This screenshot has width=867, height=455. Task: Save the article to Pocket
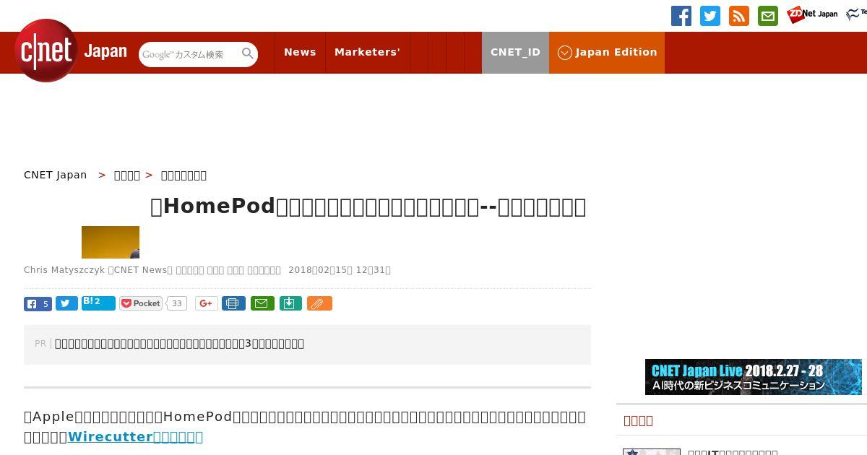[141, 303]
